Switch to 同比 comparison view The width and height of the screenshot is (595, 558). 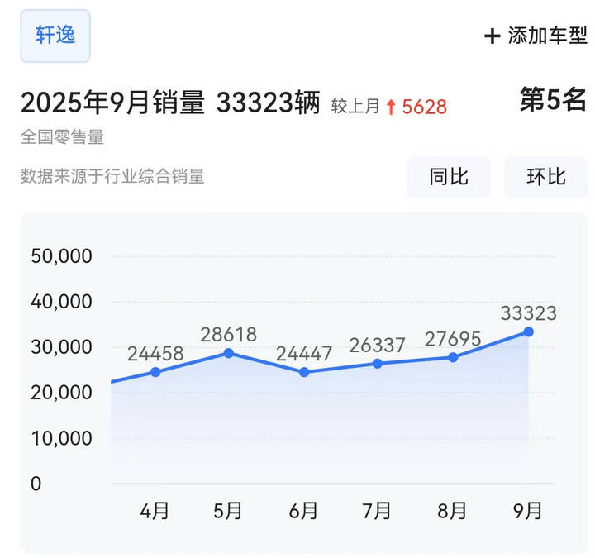[449, 177]
